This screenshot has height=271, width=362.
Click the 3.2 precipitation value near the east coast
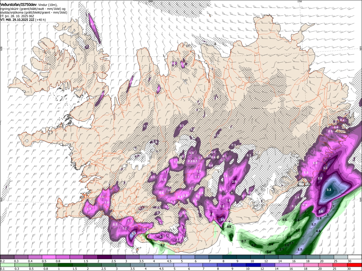click(325, 168)
